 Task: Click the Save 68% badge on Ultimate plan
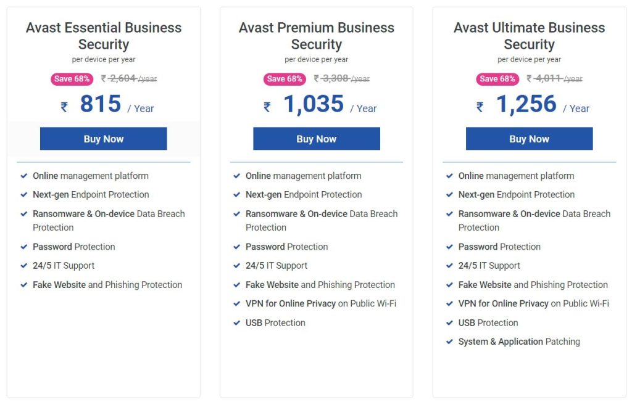(x=497, y=79)
